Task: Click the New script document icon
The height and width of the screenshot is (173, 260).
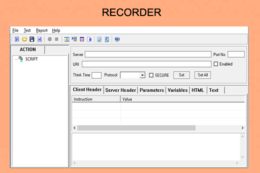Action: 16,39
